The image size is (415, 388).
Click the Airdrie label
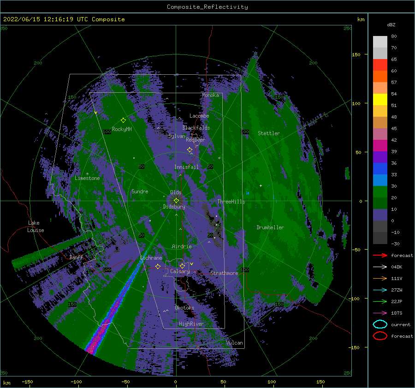point(182,246)
